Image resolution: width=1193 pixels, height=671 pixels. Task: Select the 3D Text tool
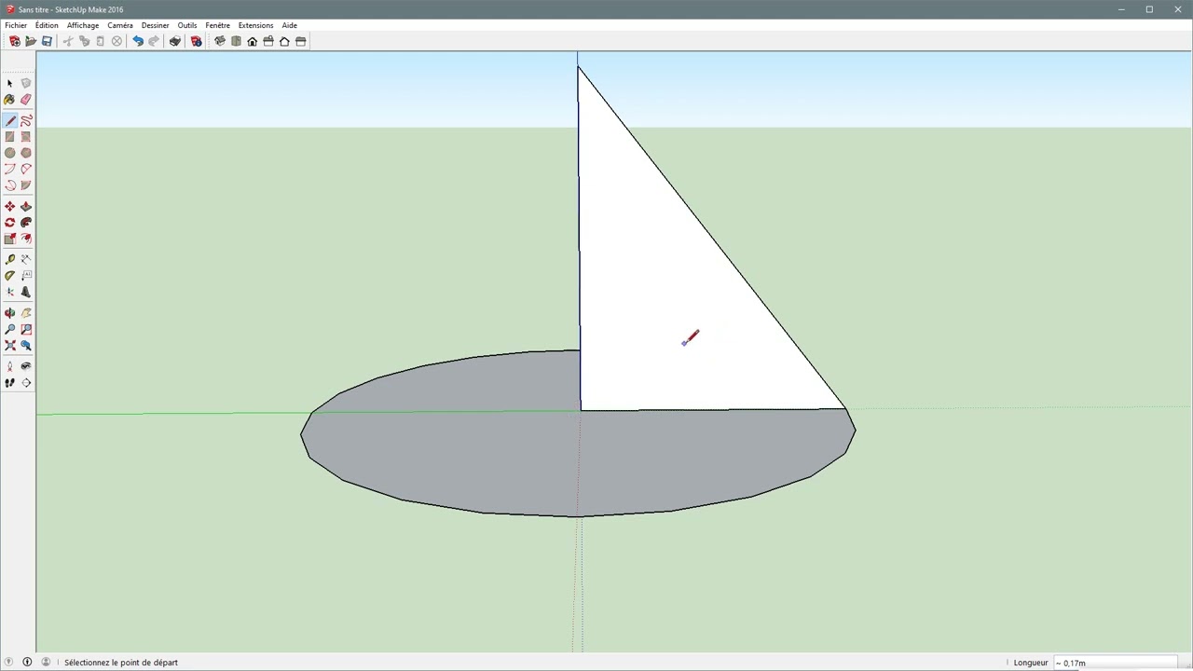click(x=26, y=292)
